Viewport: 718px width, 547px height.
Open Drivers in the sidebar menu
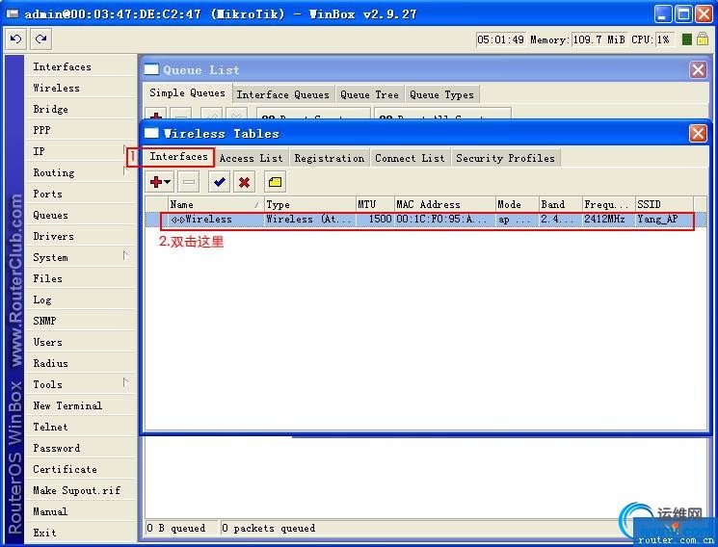click(x=80, y=236)
